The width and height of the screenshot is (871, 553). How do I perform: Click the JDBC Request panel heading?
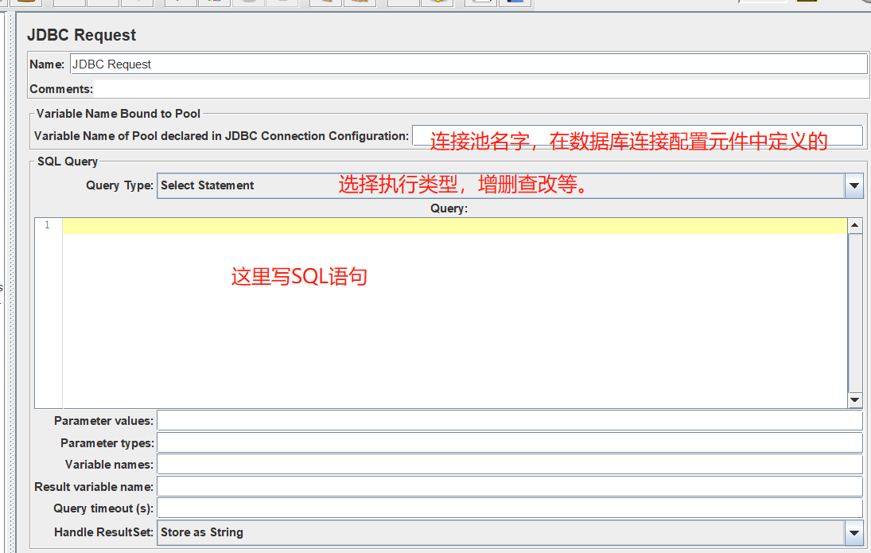(x=82, y=35)
